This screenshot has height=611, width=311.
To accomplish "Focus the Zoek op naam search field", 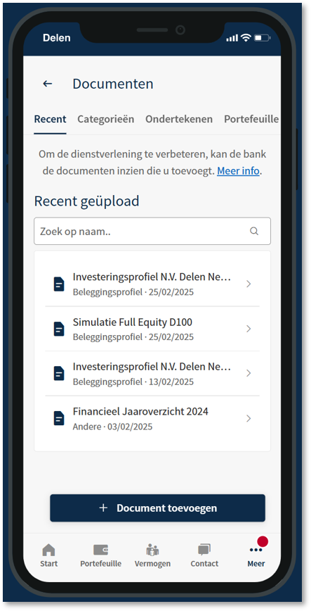I will click(x=152, y=231).
